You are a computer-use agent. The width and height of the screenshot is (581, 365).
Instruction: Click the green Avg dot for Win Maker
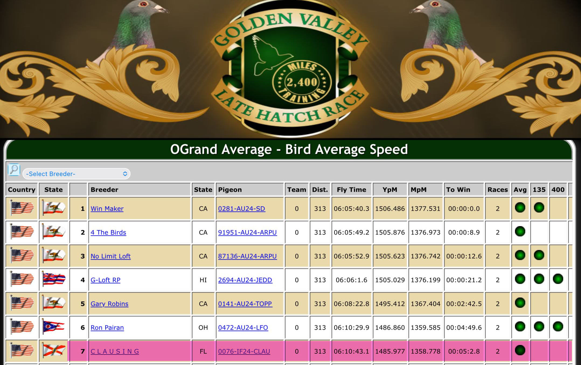pyautogui.click(x=520, y=208)
